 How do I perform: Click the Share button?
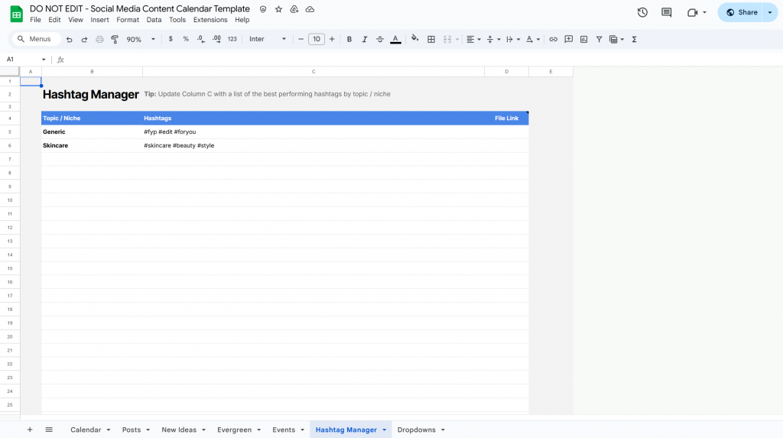coord(742,12)
